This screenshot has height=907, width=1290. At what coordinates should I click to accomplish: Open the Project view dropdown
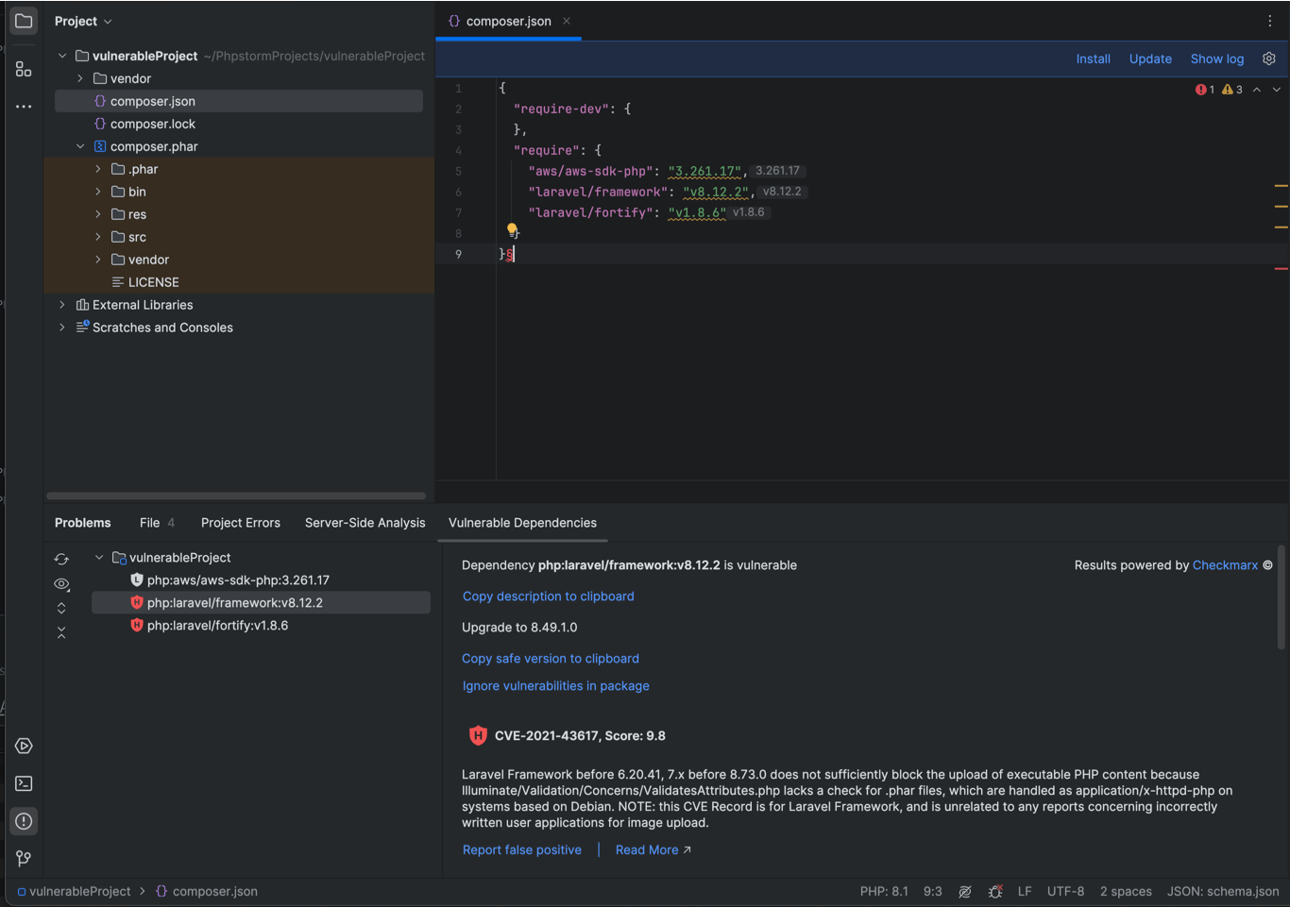click(83, 21)
